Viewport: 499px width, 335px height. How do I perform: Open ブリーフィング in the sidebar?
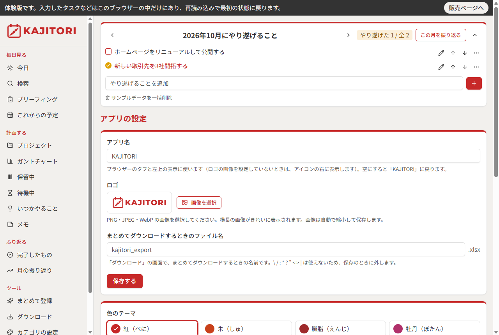[x=44, y=99]
